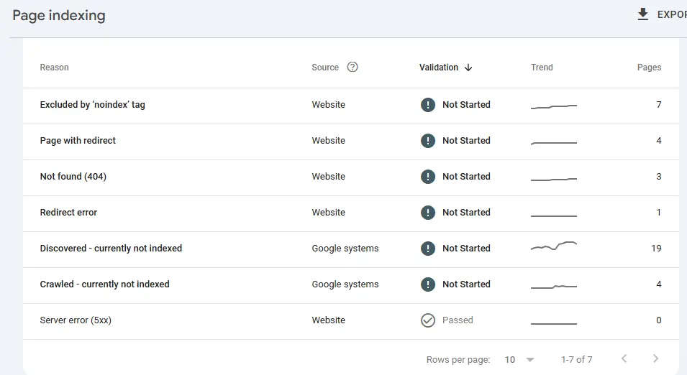Image resolution: width=687 pixels, height=375 pixels.
Task: Click the Page indexing title
Action: pos(59,15)
